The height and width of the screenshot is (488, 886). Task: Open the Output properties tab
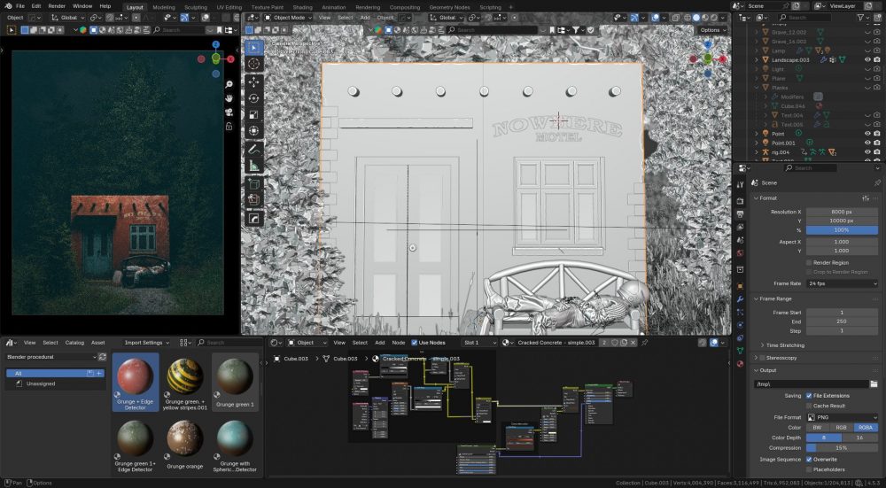740,214
